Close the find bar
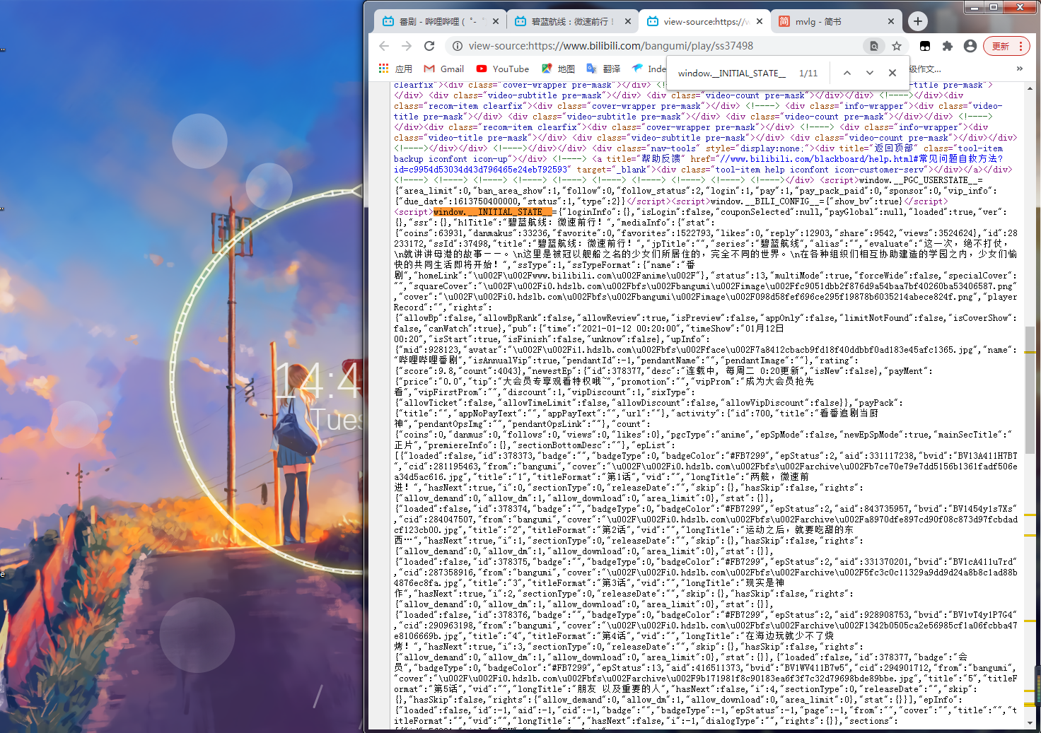The image size is (1041, 733). coord(892,73)
